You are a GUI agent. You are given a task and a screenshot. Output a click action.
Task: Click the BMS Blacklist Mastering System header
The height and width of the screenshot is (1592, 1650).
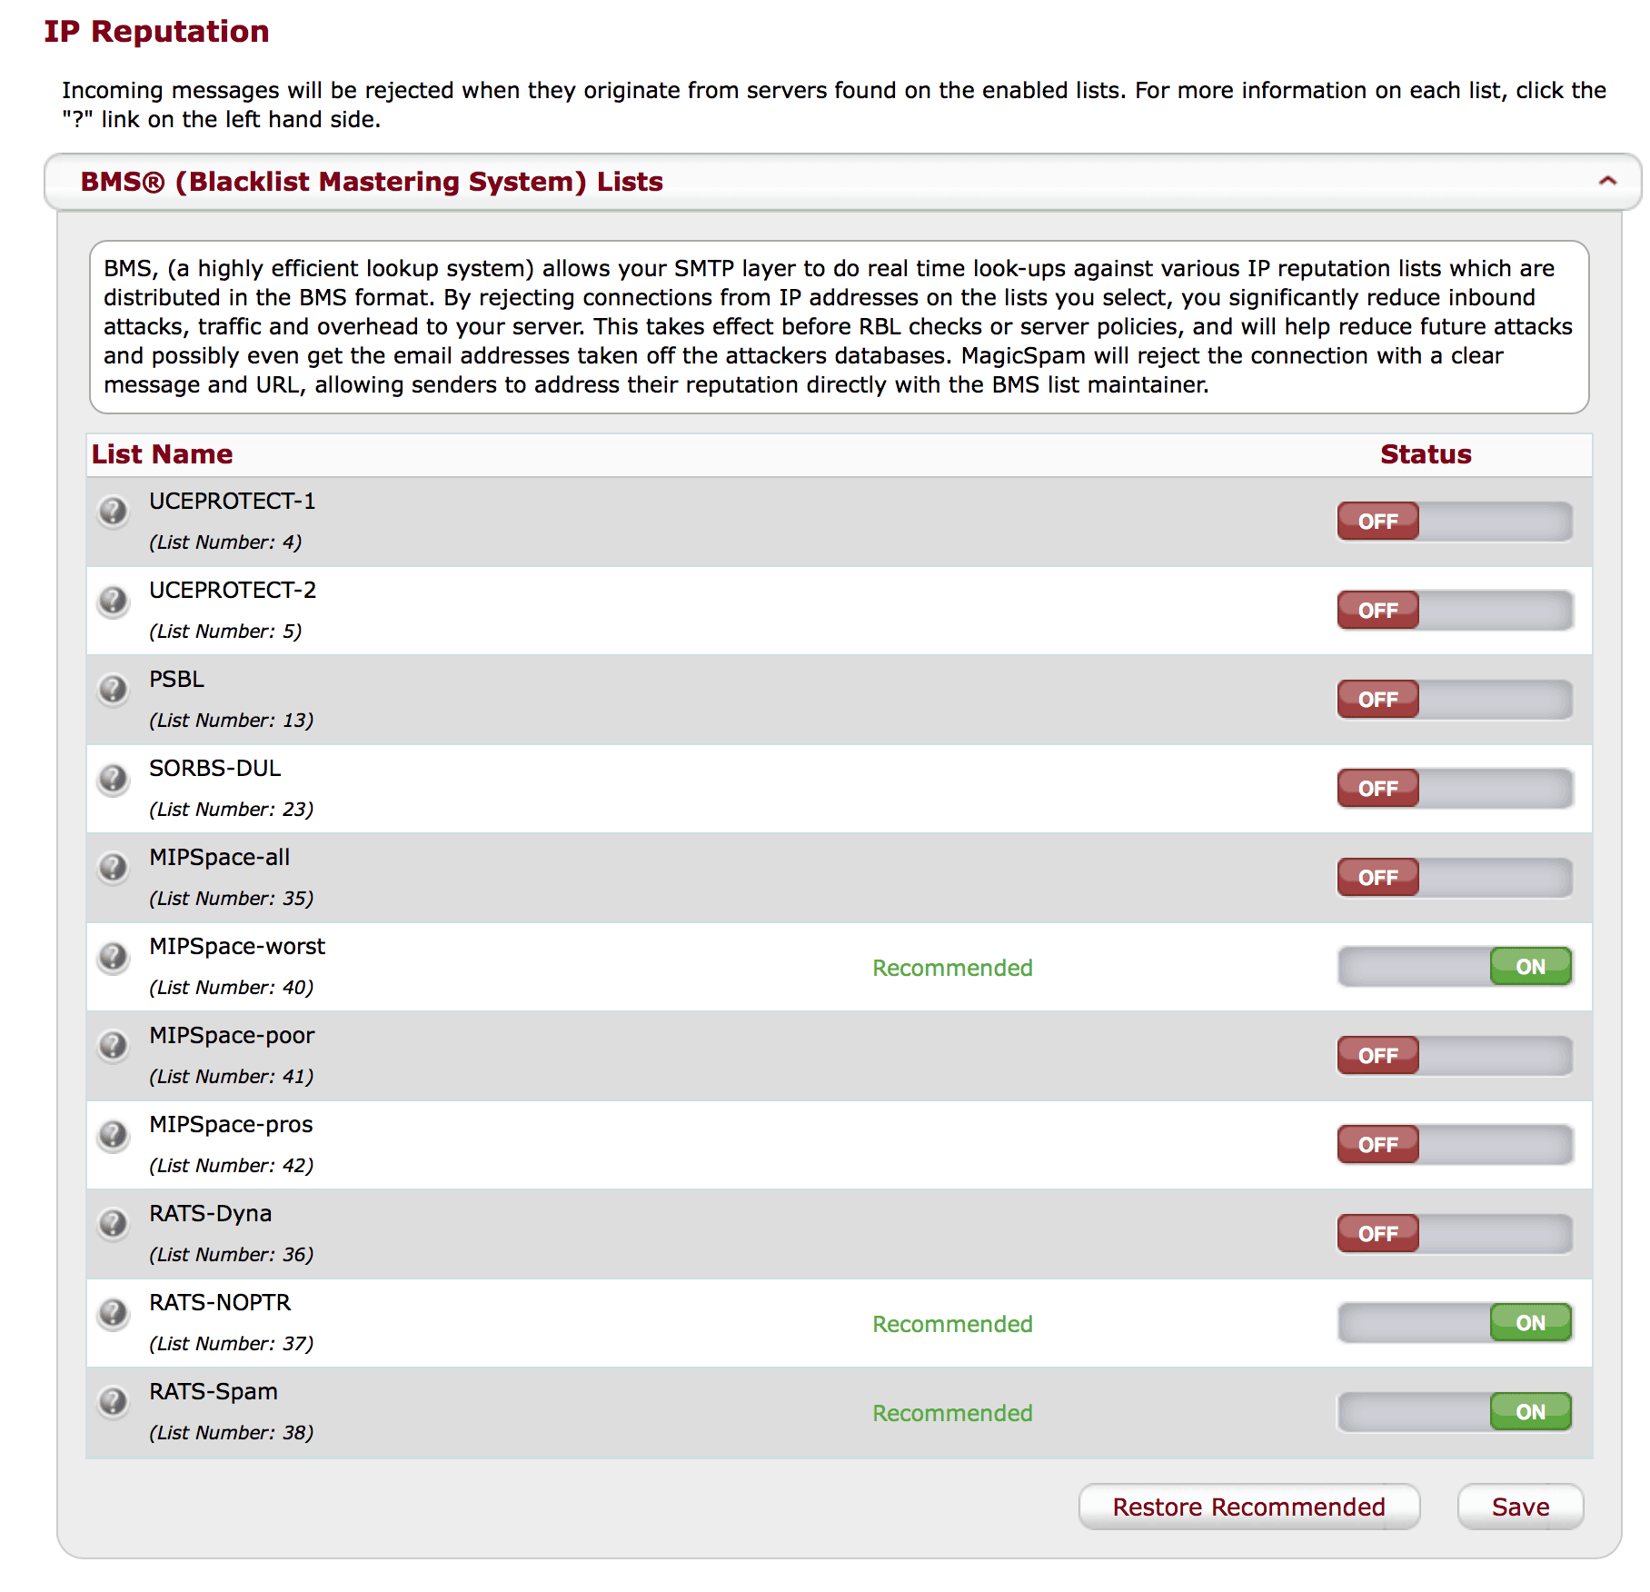372,182
